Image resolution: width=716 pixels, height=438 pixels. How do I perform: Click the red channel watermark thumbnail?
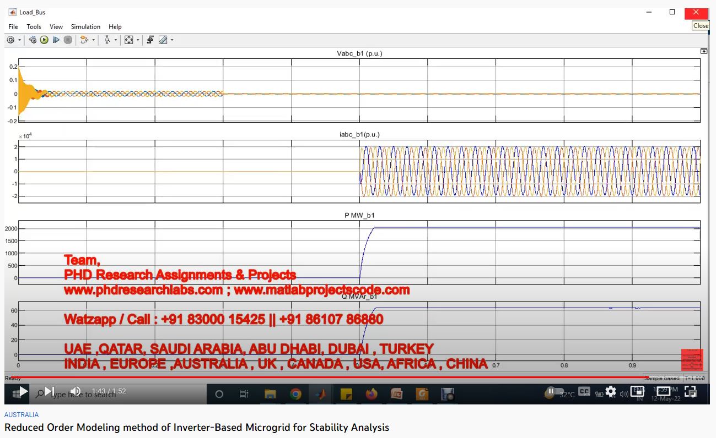click(692, 360)
